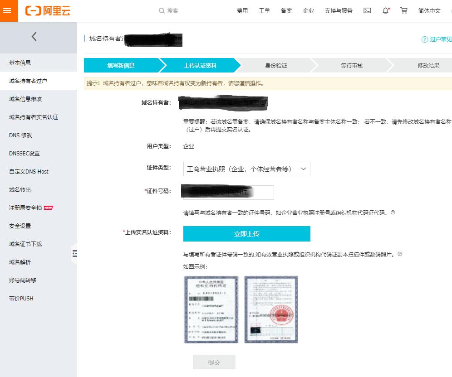This screenshot has width=452, height=377.
Task: Open 注册局安全锁 with NEW badge
Action: click(25, 208)
